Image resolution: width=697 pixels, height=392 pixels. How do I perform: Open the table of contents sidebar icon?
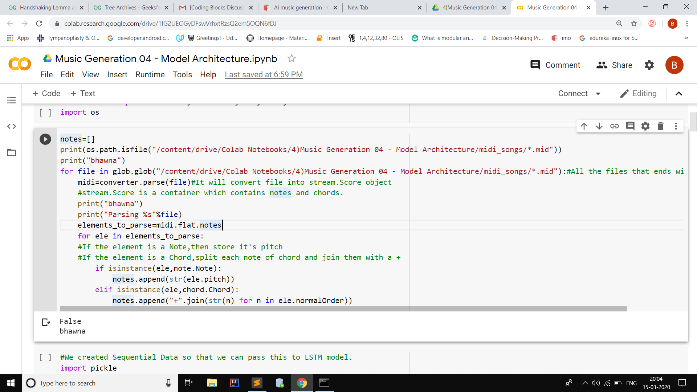12,100
